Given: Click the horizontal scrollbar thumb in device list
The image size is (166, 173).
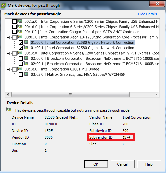Looking at the screenshot, I should [70, 94].
